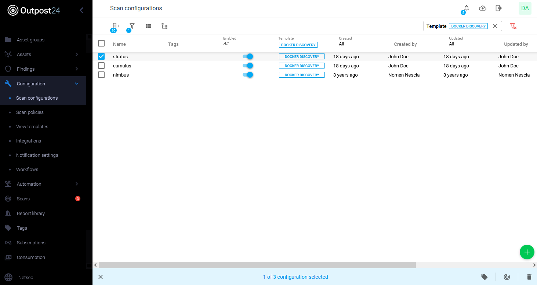Dismiss selection bar with X
This screenshot has height=285, width=537.
click(x=101, y=277)
